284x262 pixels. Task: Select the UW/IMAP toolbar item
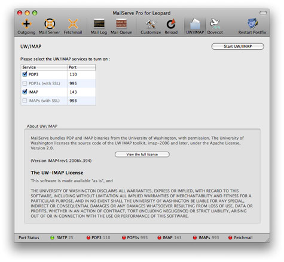195,26
